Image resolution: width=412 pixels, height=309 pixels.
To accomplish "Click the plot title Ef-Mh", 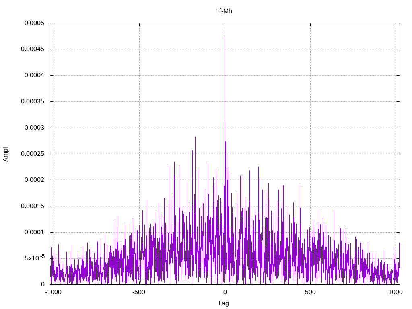I will pos(223,11).
